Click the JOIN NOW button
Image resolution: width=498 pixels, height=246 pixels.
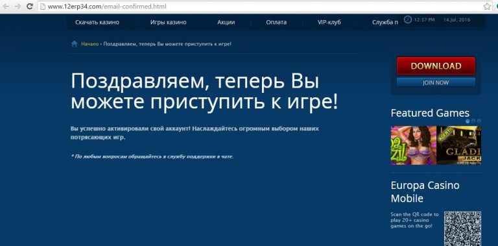pos(436,82)
